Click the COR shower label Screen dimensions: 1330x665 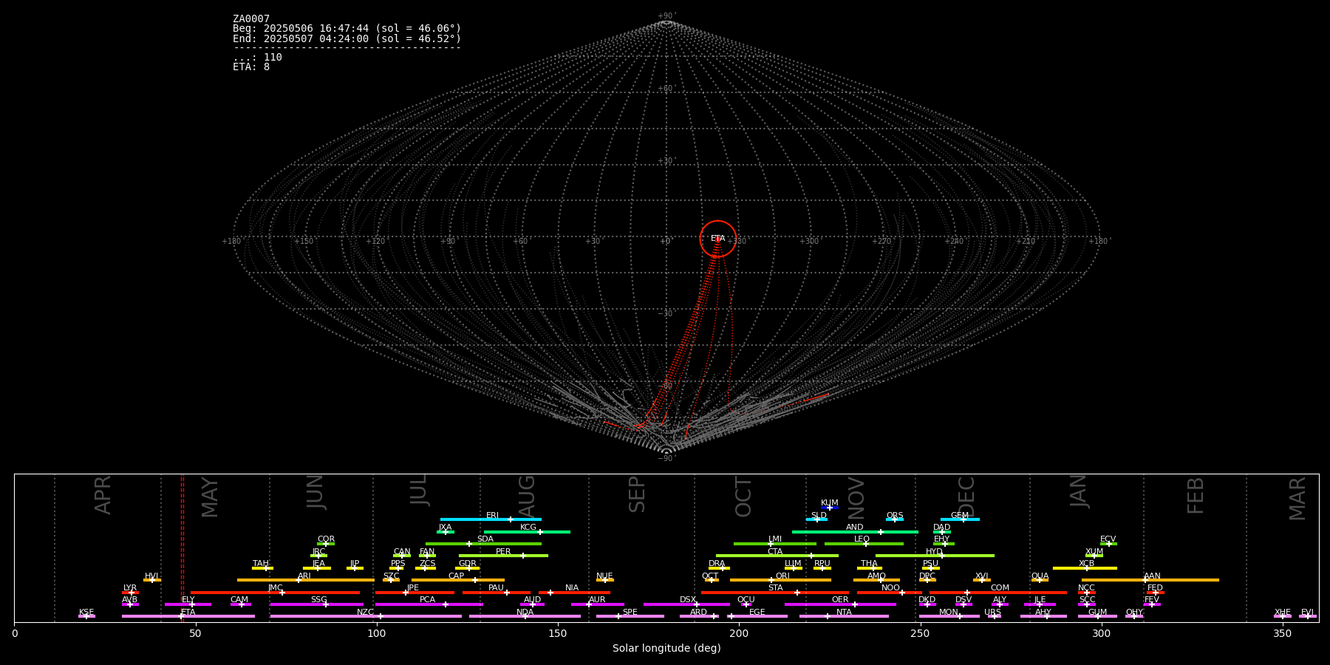click(326, 539)
